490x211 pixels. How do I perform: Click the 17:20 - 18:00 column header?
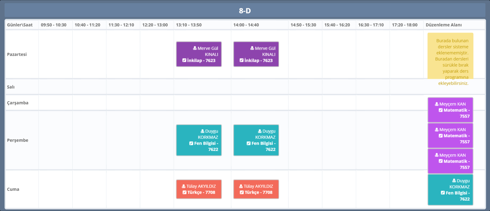point(405,25)
